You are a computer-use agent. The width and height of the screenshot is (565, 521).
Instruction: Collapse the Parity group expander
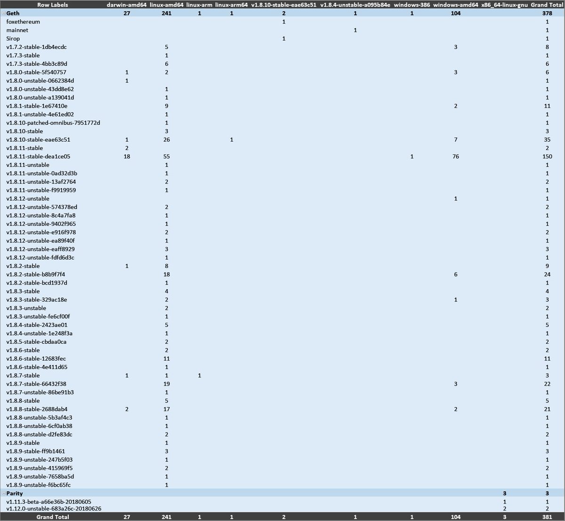3,493
